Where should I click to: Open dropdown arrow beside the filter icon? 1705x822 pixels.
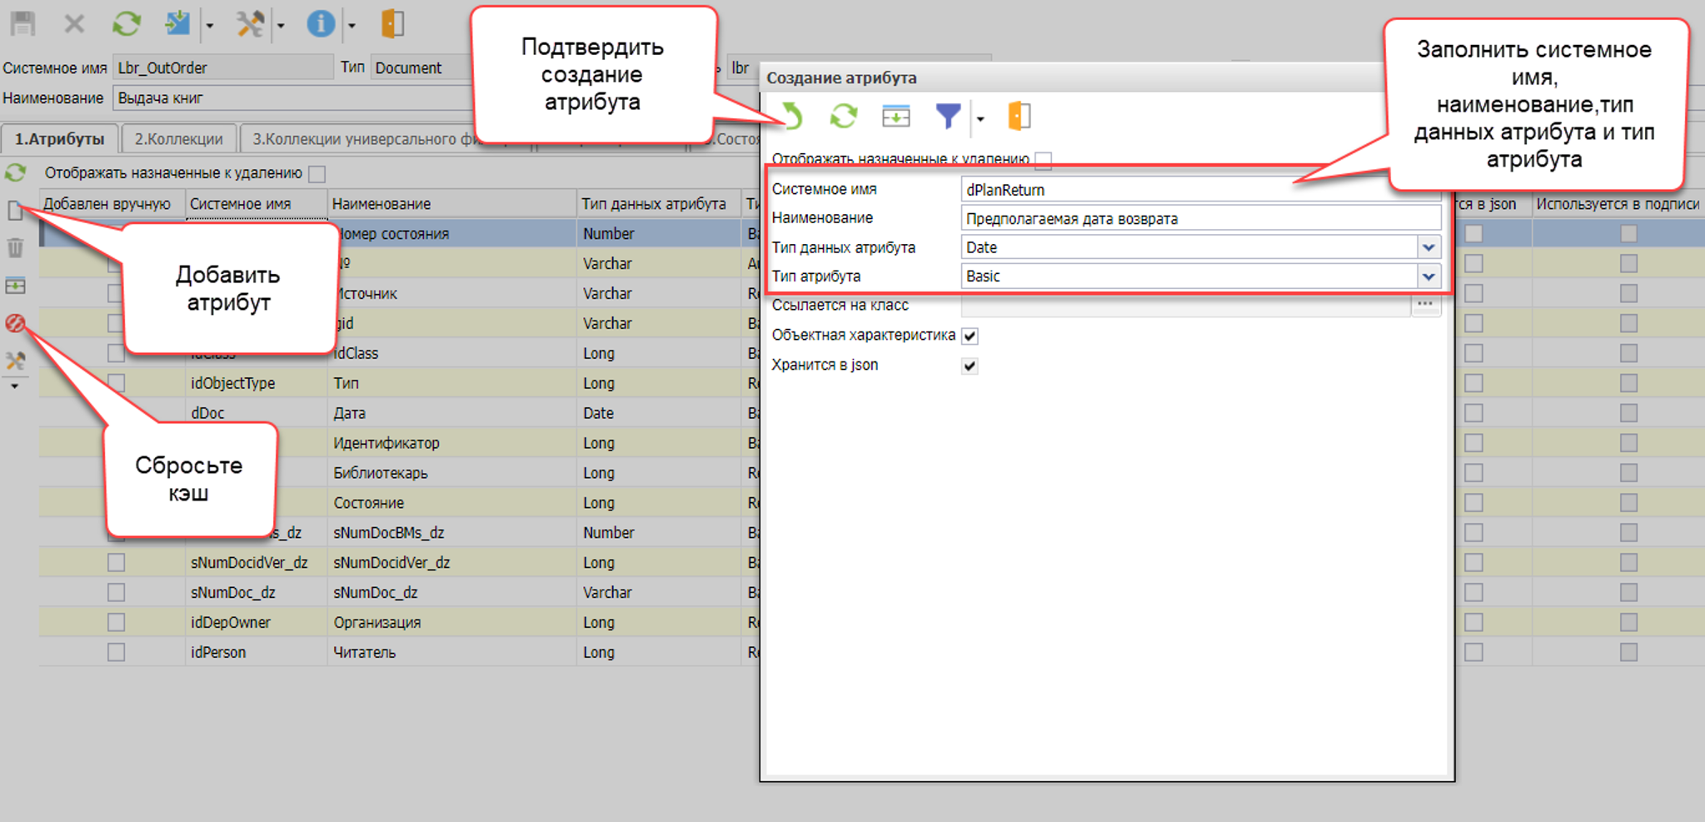point(980,119)
